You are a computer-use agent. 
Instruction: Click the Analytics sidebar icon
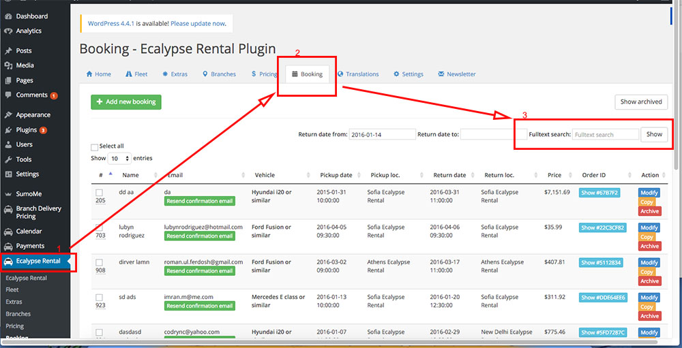coord(8,31)
